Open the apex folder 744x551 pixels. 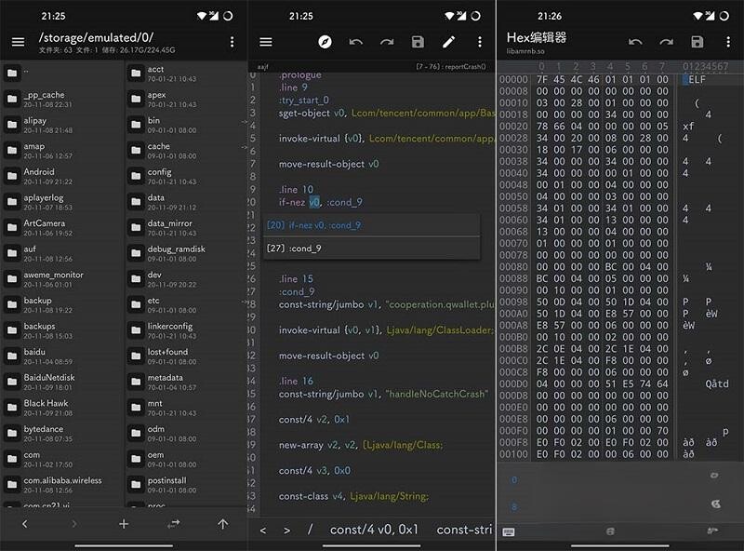tap(185, 99)
